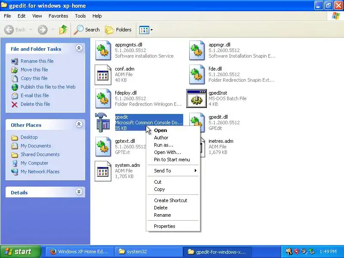
Task: Open the Help menu
Action: point(97,16)
